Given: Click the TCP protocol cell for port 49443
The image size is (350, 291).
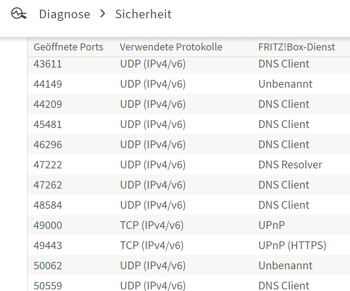Looking at the screenshot, I should [152, 246].
